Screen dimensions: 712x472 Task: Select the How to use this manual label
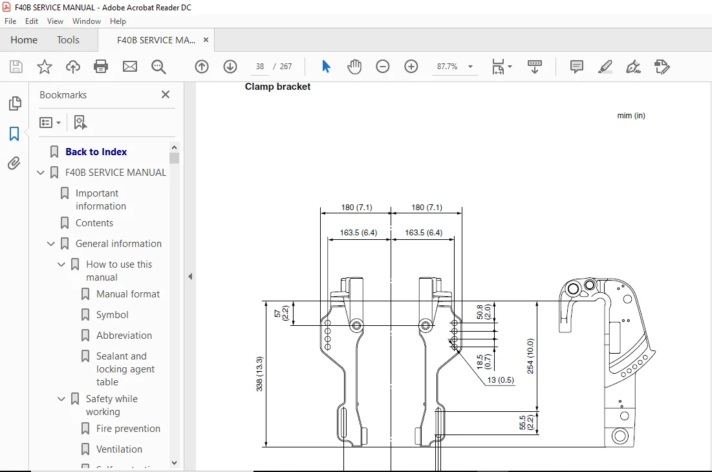tap(118, 270)
